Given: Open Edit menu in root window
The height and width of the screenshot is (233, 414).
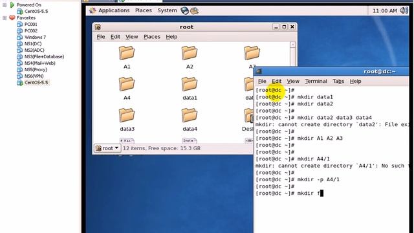Looking at the screenshot, I should tap(115, 37).
